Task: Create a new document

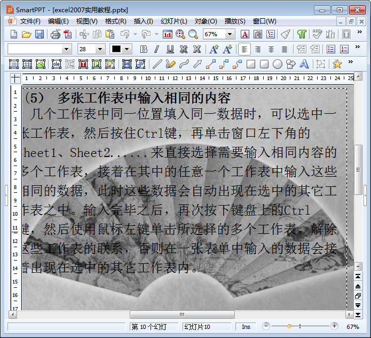Action: click(x=14, y=34)
